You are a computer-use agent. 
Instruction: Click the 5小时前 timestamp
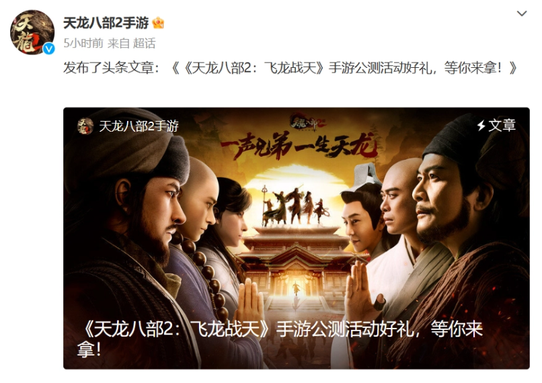point(83,43)
